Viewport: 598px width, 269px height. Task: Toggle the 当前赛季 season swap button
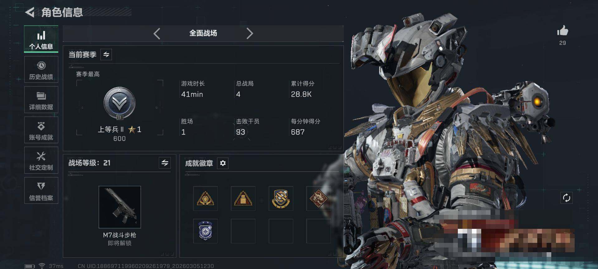[x=106, y=55]
